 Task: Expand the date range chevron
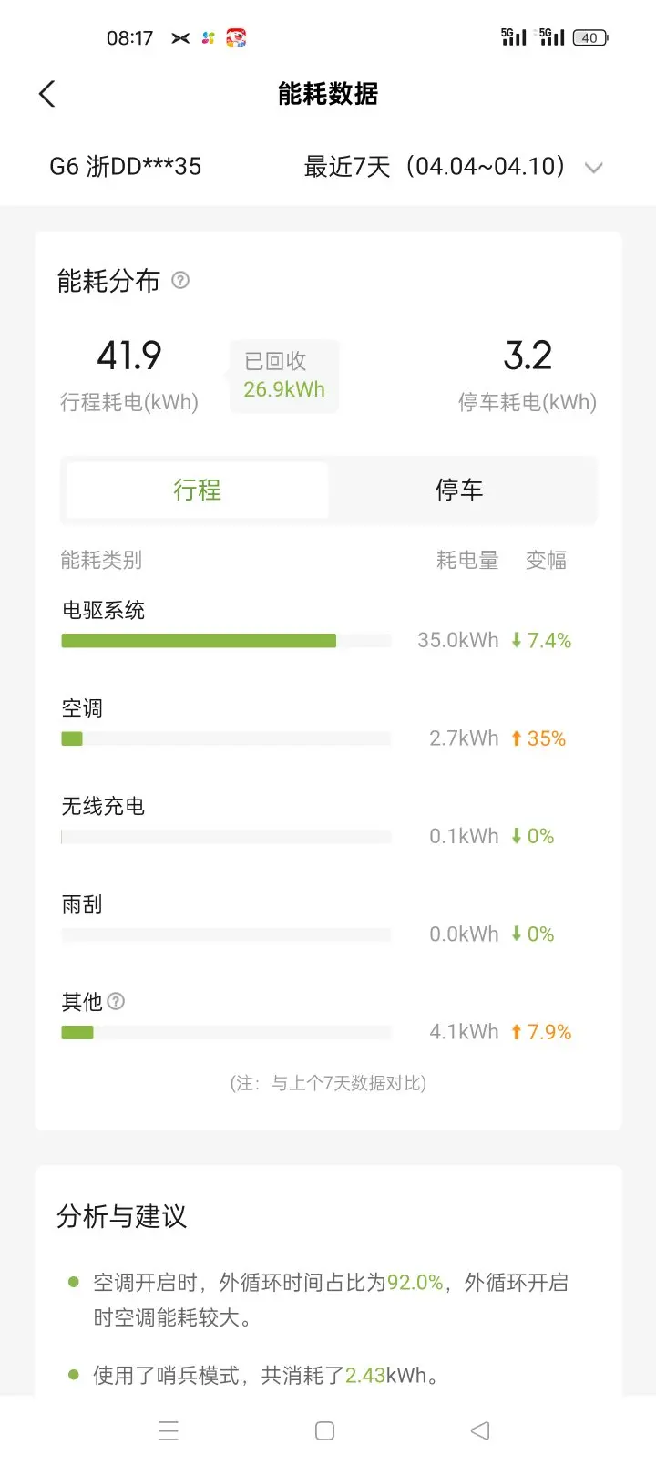coord(594,168)
